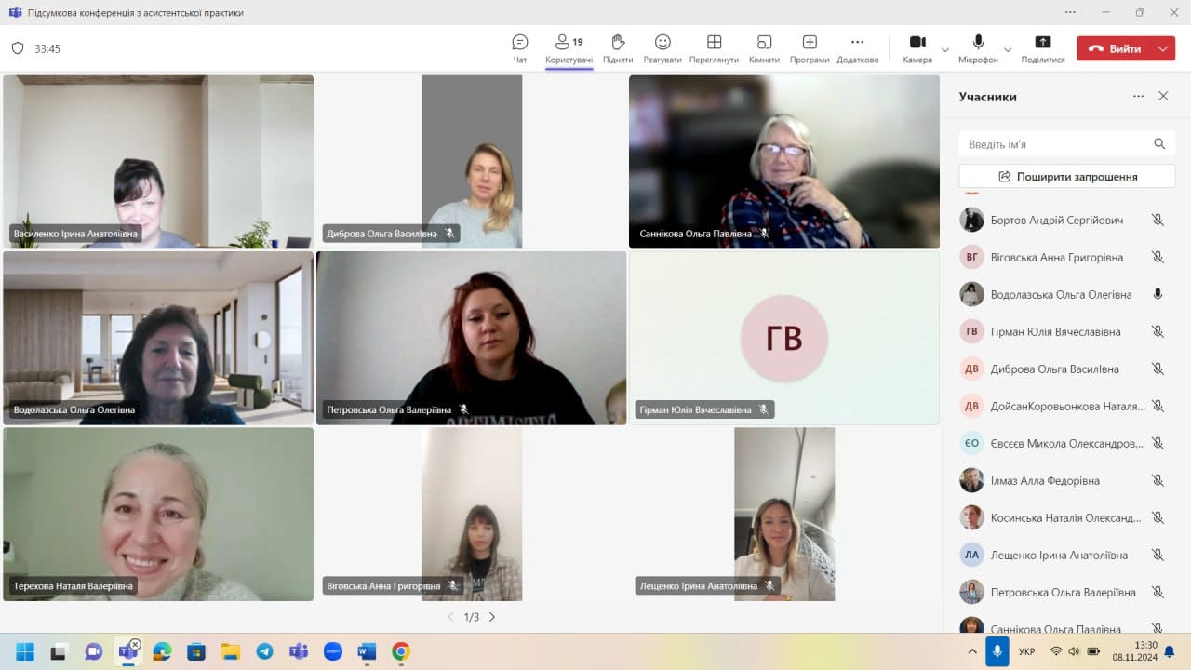Click Косинська Наталія name in the list
Image resolution: width=1191 pixels, height=670 pixels.
pyautogui.click(x=1066, y=518)
